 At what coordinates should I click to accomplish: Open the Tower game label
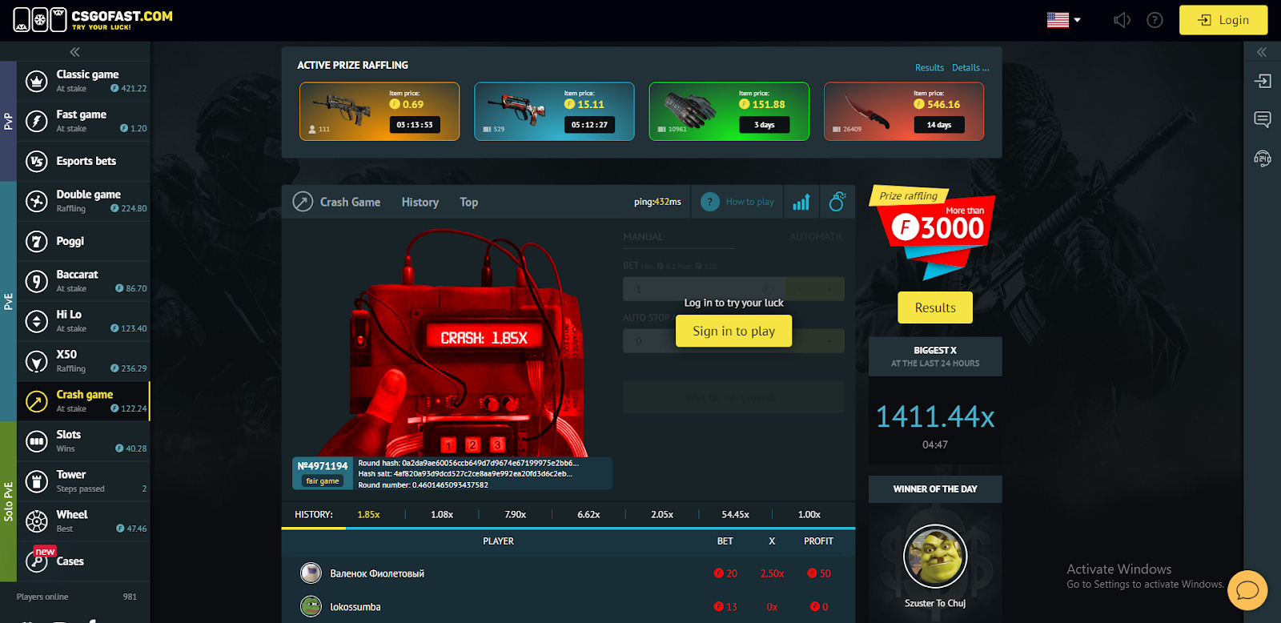pos(71,475)
